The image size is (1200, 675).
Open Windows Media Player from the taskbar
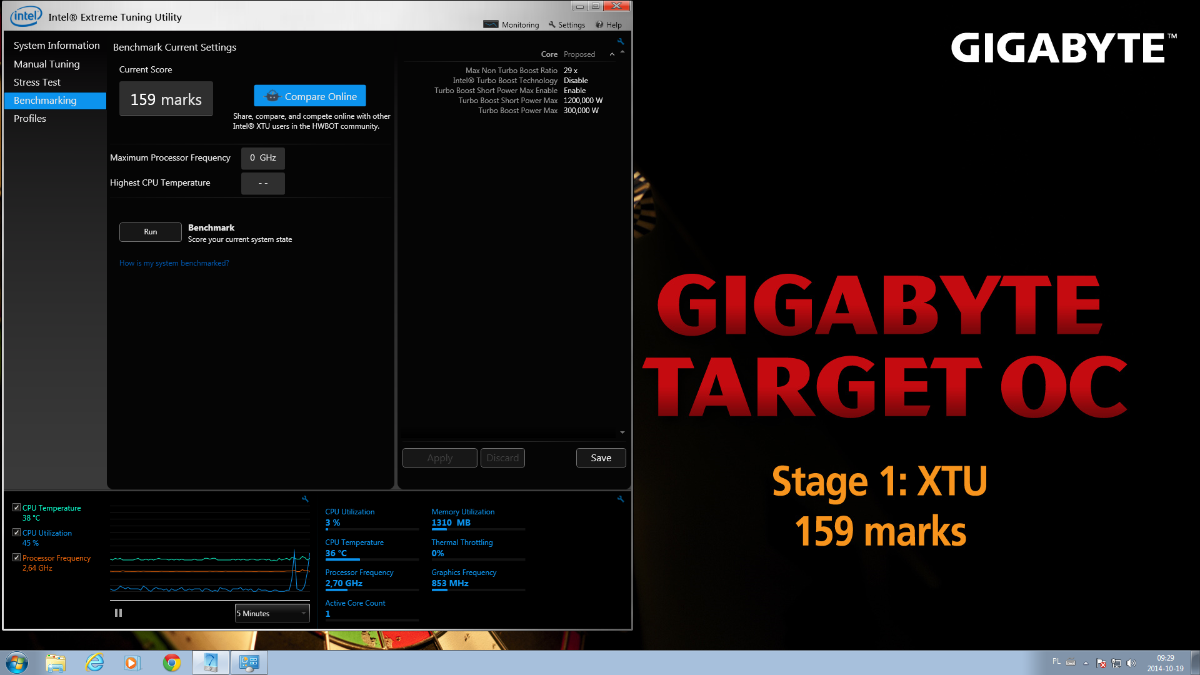tap(132, 662)
